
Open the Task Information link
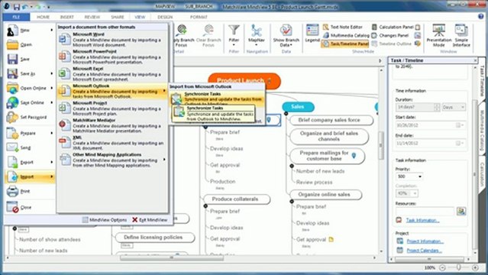point(422,221)
